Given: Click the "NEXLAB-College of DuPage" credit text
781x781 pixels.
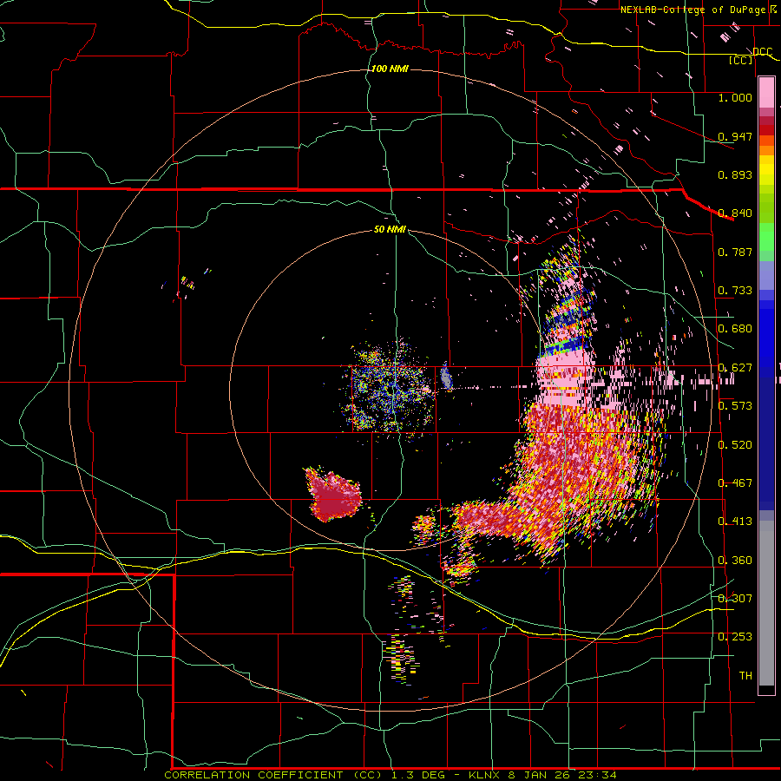Looking at the screenshot, I should pos(692,10).
